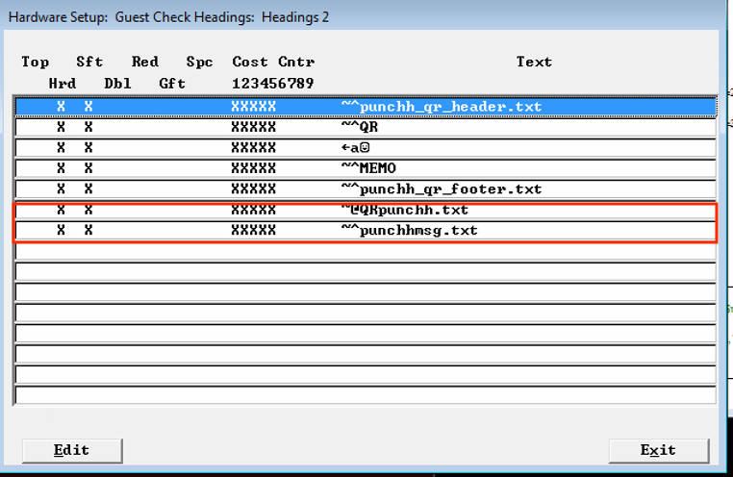Click XXXXX cost center in punchhmsg row

(x=253, y=230)
